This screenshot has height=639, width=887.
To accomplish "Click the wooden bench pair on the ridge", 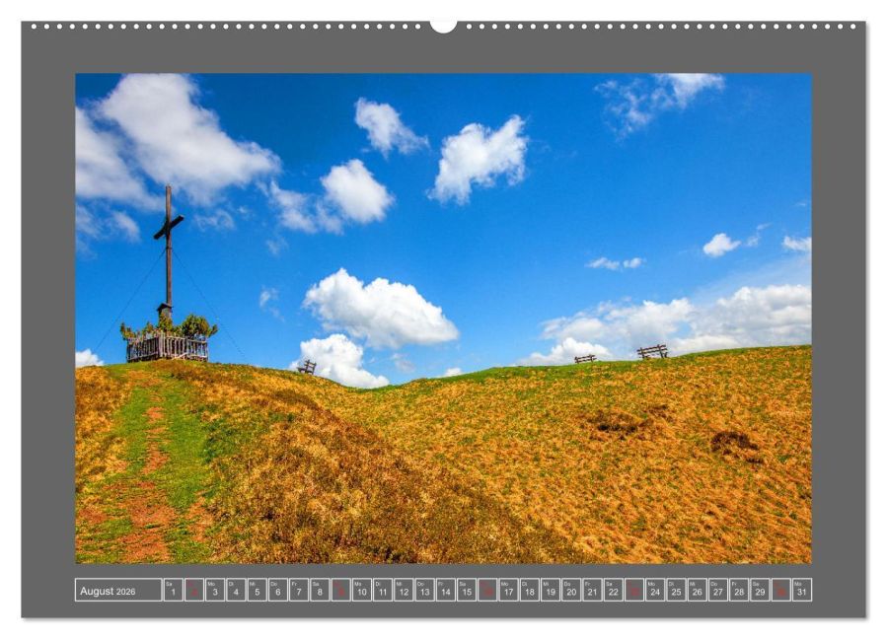I will pyautogui.click(x=622, y=355).
